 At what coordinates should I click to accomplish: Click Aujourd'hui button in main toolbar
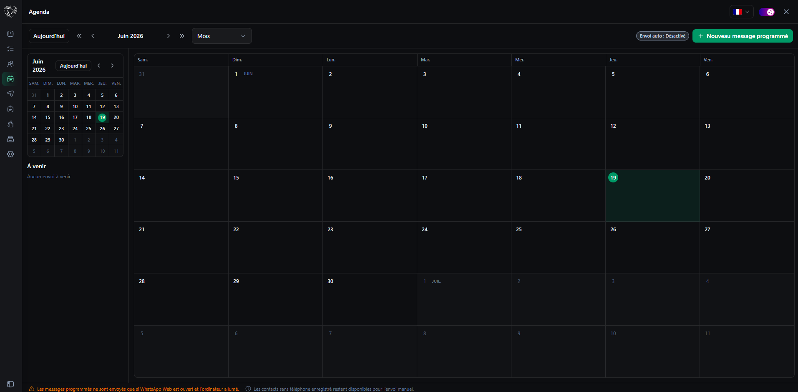pyautogui.click(x=49, y=36)
